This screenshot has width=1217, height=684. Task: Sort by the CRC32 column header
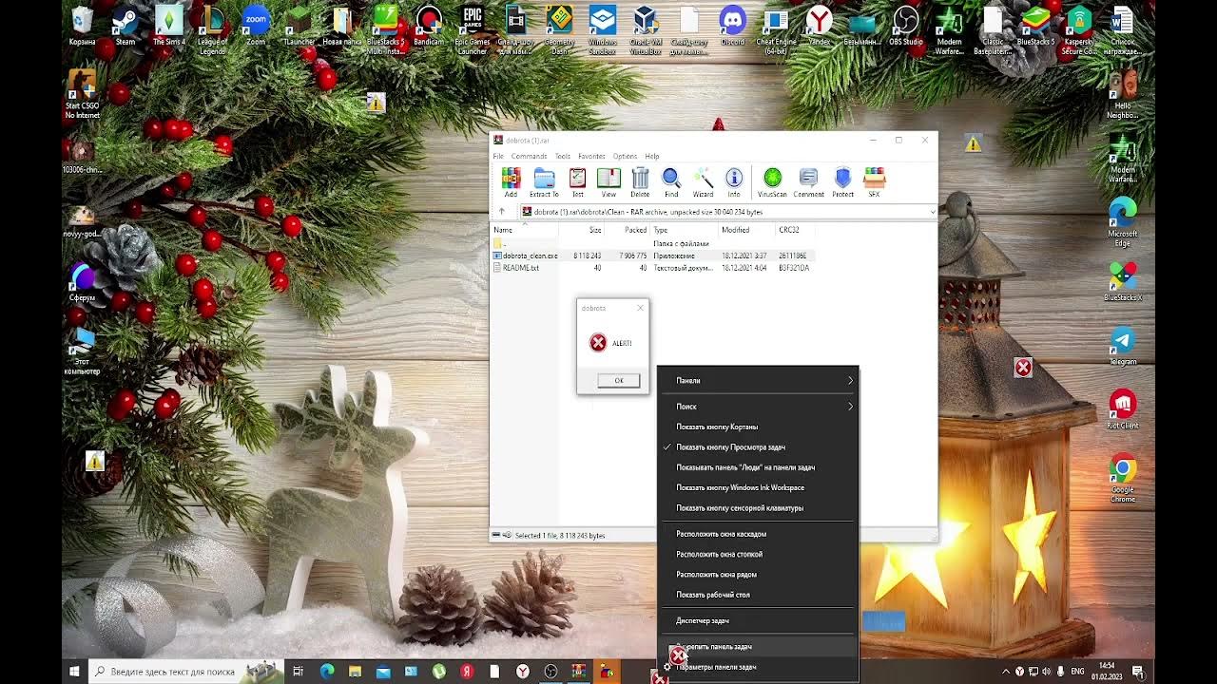795,230
